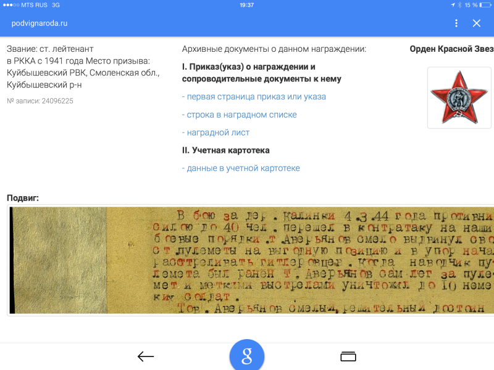494x370 pixels.
Task: Open the tabs overview icon
Action: [x=348, y=356]
